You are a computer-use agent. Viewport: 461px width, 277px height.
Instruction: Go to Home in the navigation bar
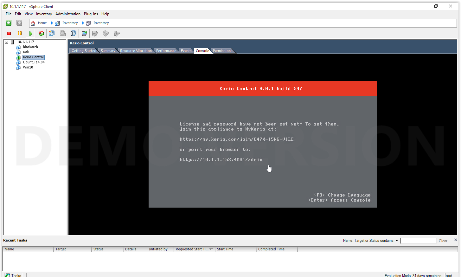42,23
